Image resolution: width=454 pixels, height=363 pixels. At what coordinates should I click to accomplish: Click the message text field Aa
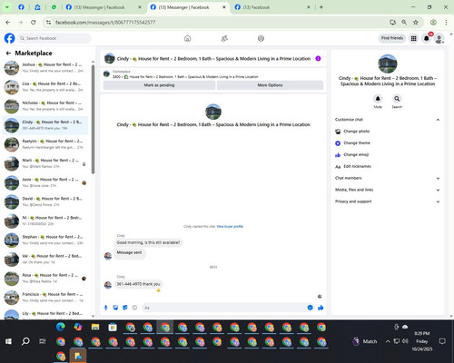coord(224,308)
